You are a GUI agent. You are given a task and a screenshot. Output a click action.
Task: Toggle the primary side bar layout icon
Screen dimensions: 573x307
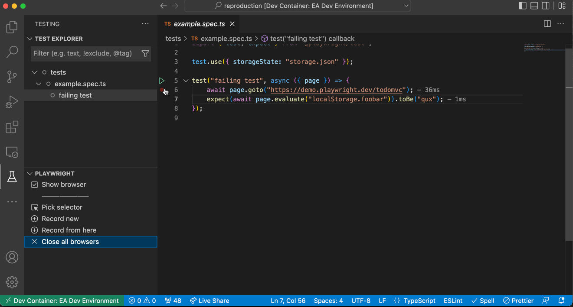523,6
